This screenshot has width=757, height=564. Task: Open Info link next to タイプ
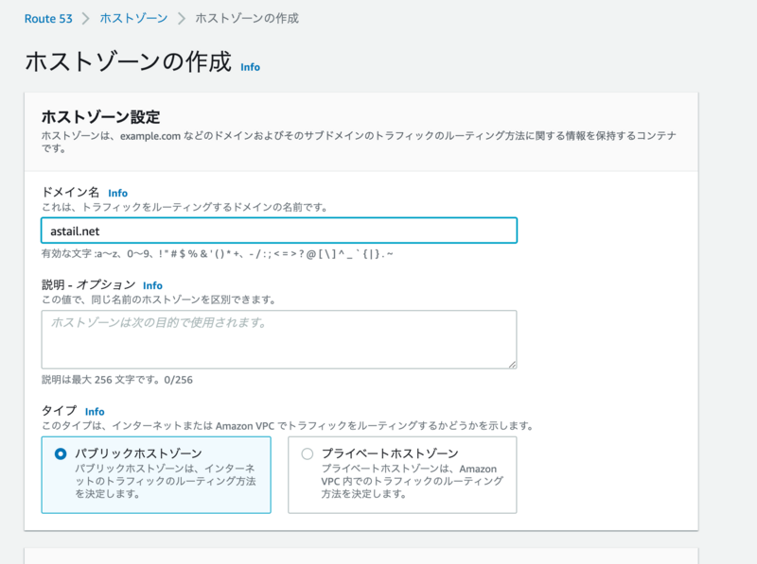pos(95,412)
